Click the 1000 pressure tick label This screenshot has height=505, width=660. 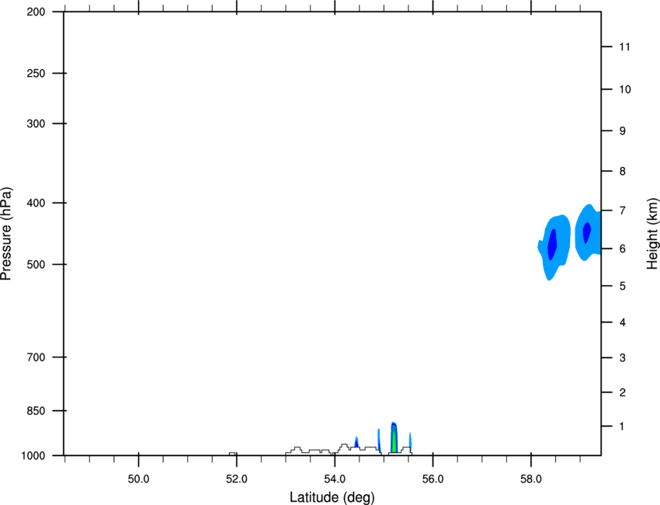tap(33, 456)
